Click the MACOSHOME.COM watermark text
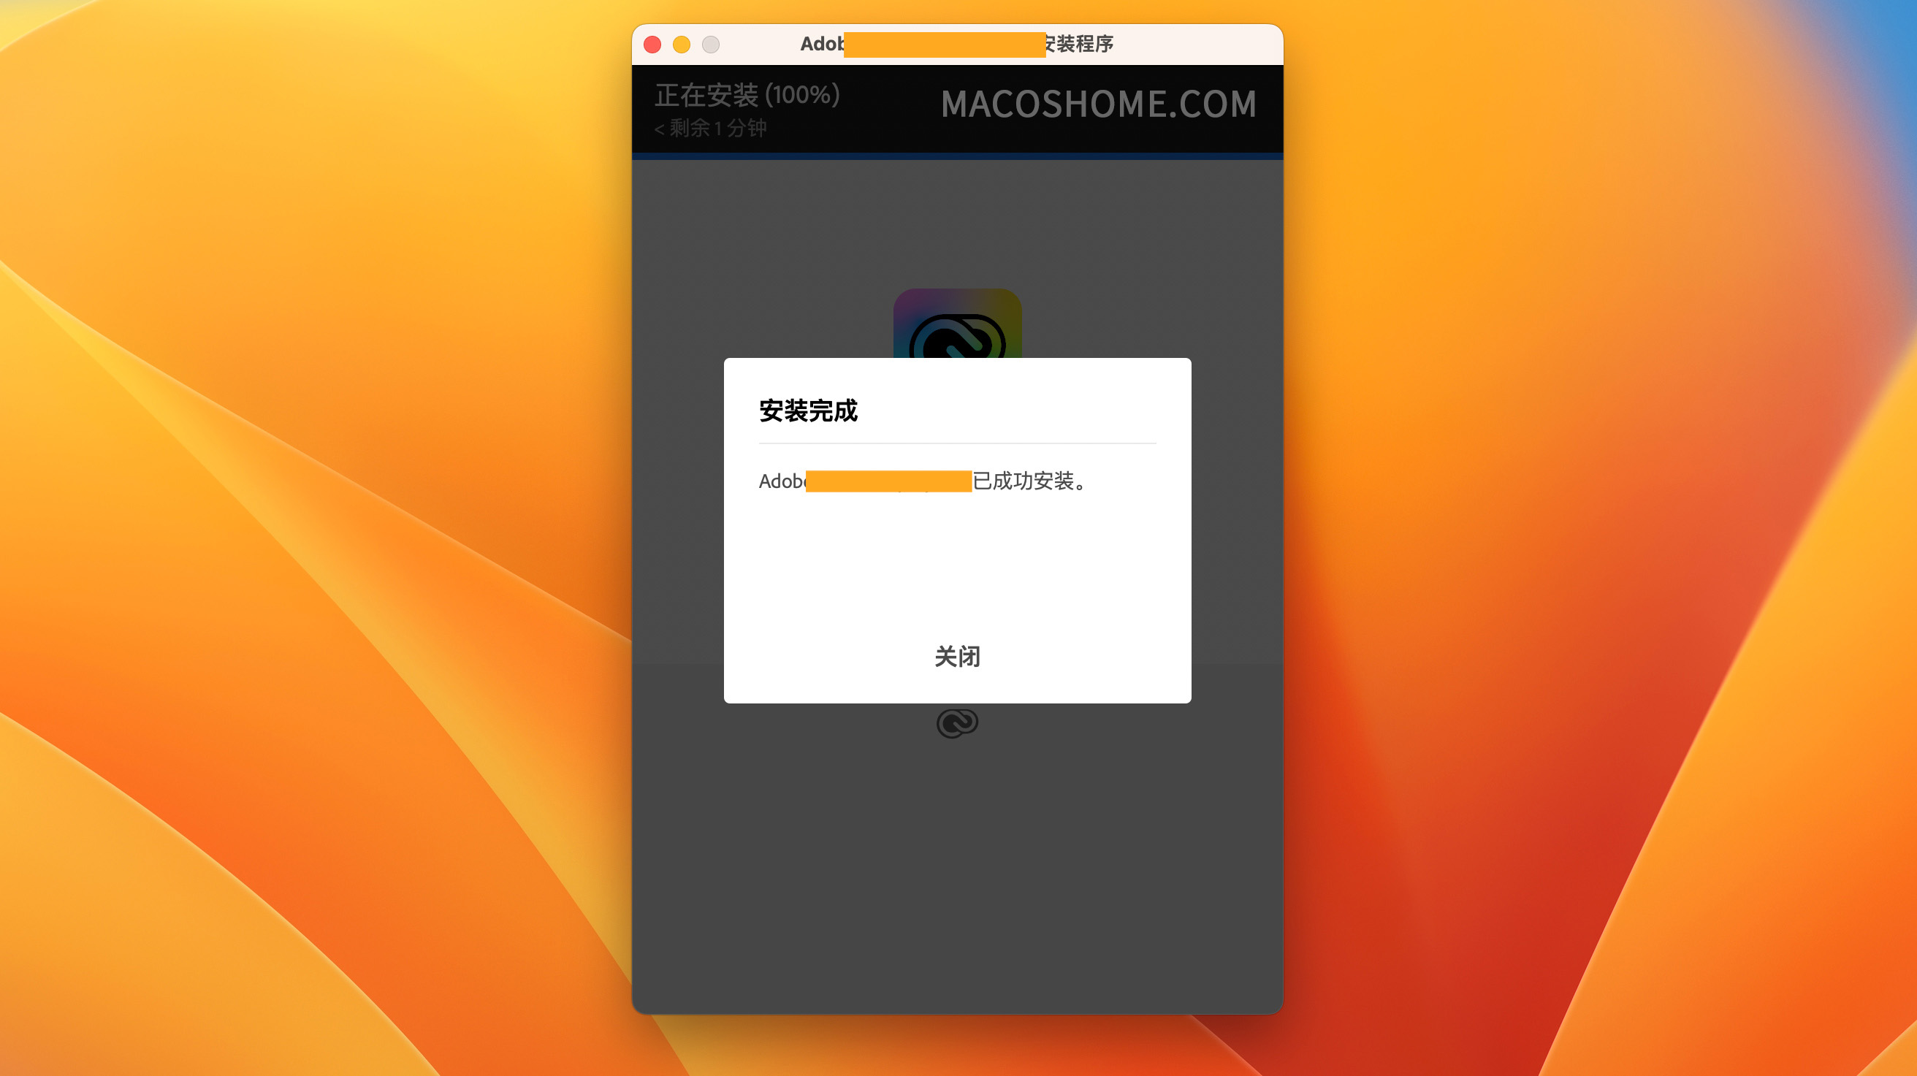 click(x=1098, y=103)
